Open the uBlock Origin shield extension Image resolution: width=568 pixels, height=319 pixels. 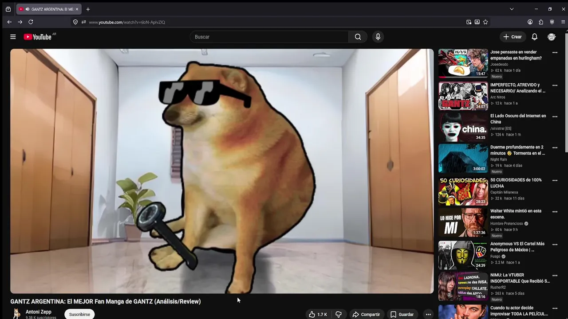pos(552,22)
